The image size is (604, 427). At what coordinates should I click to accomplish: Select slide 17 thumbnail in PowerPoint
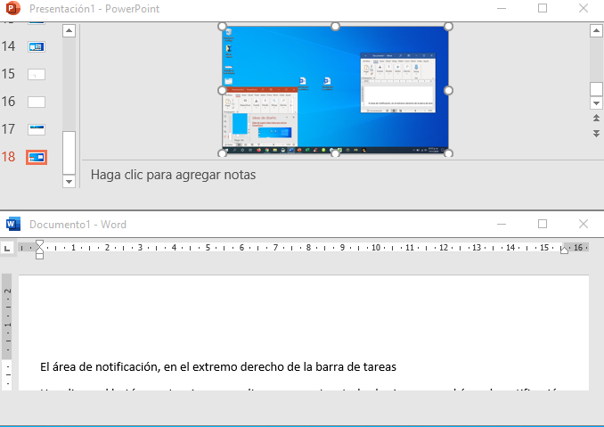(37, 129)
